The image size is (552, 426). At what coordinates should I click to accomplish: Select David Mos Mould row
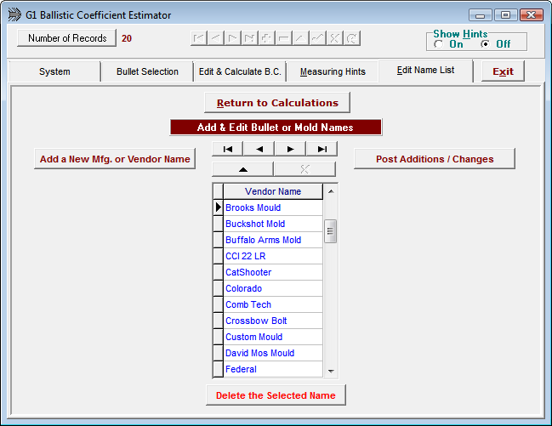coord(273,354)
